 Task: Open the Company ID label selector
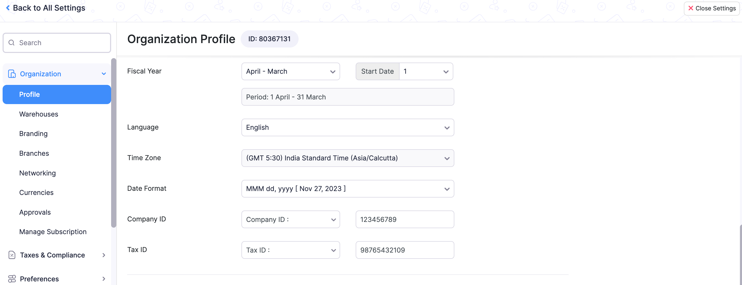coord(290,219)
